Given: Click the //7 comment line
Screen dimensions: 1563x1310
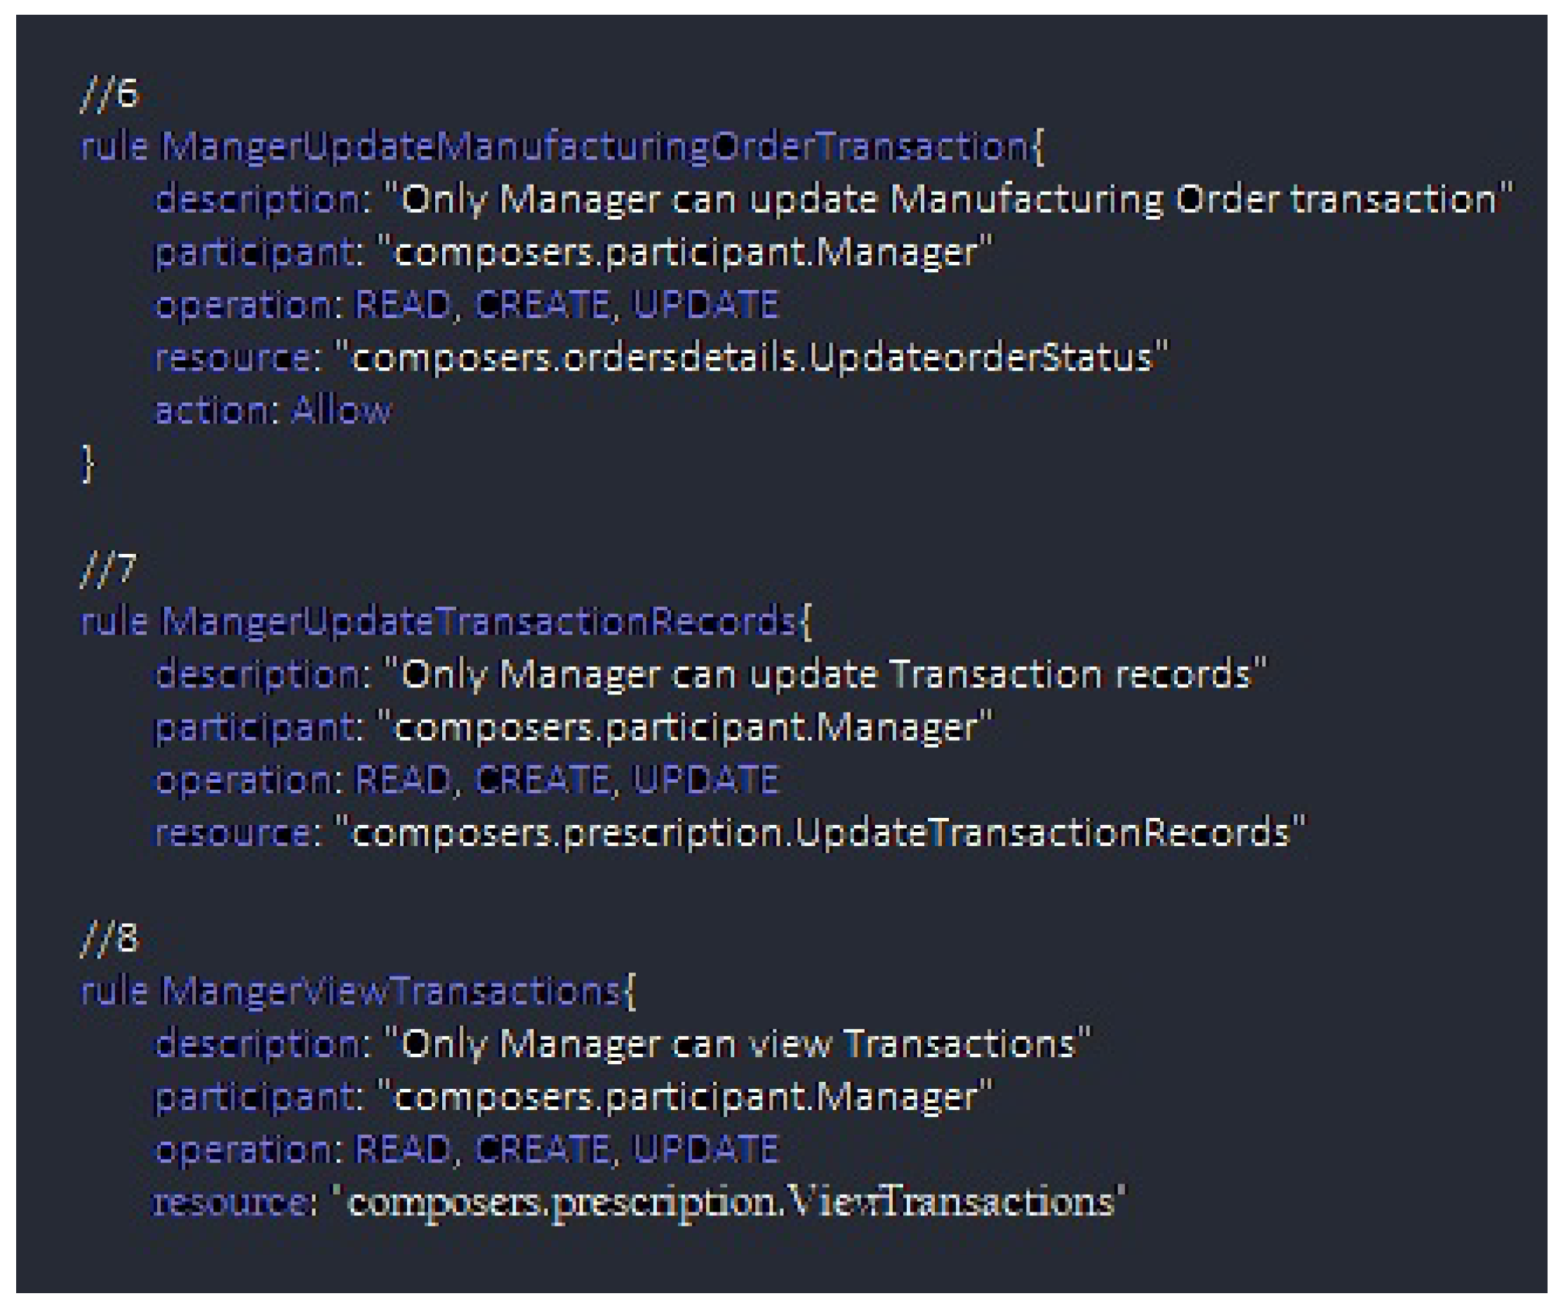Looking at the screenshot, I should [109, 569].
